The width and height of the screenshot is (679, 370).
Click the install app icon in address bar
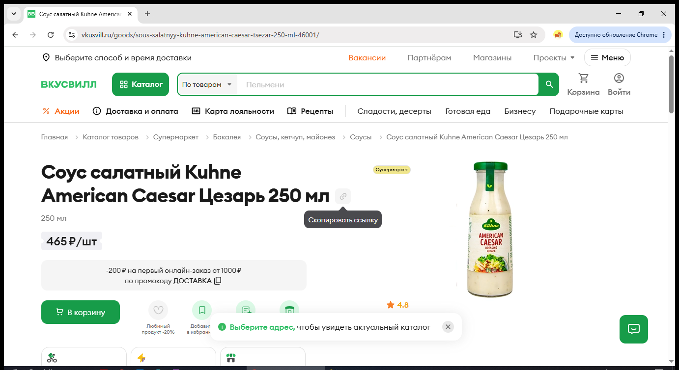[517, 35]
